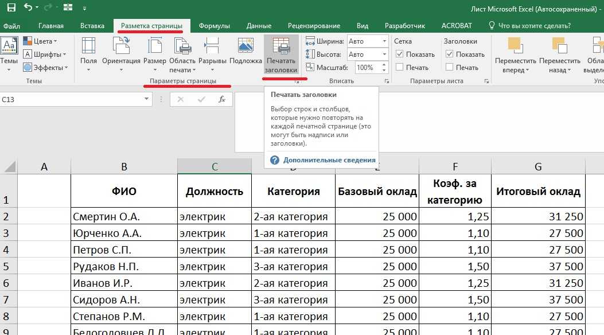Open the Размер paper size menu
This screenshot has width=604, height=335.
tap(155, 54)
